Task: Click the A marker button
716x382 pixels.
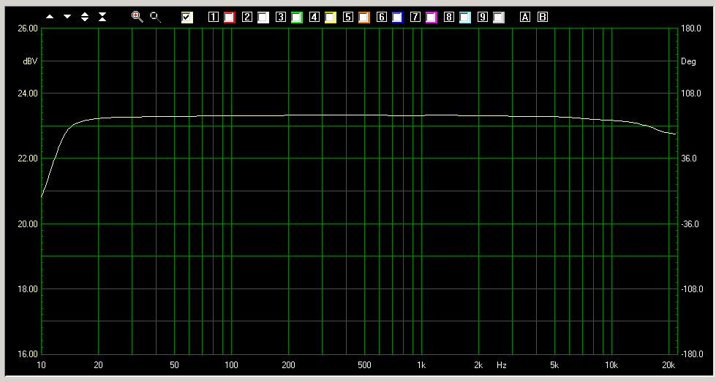Action: coord(525,17)
